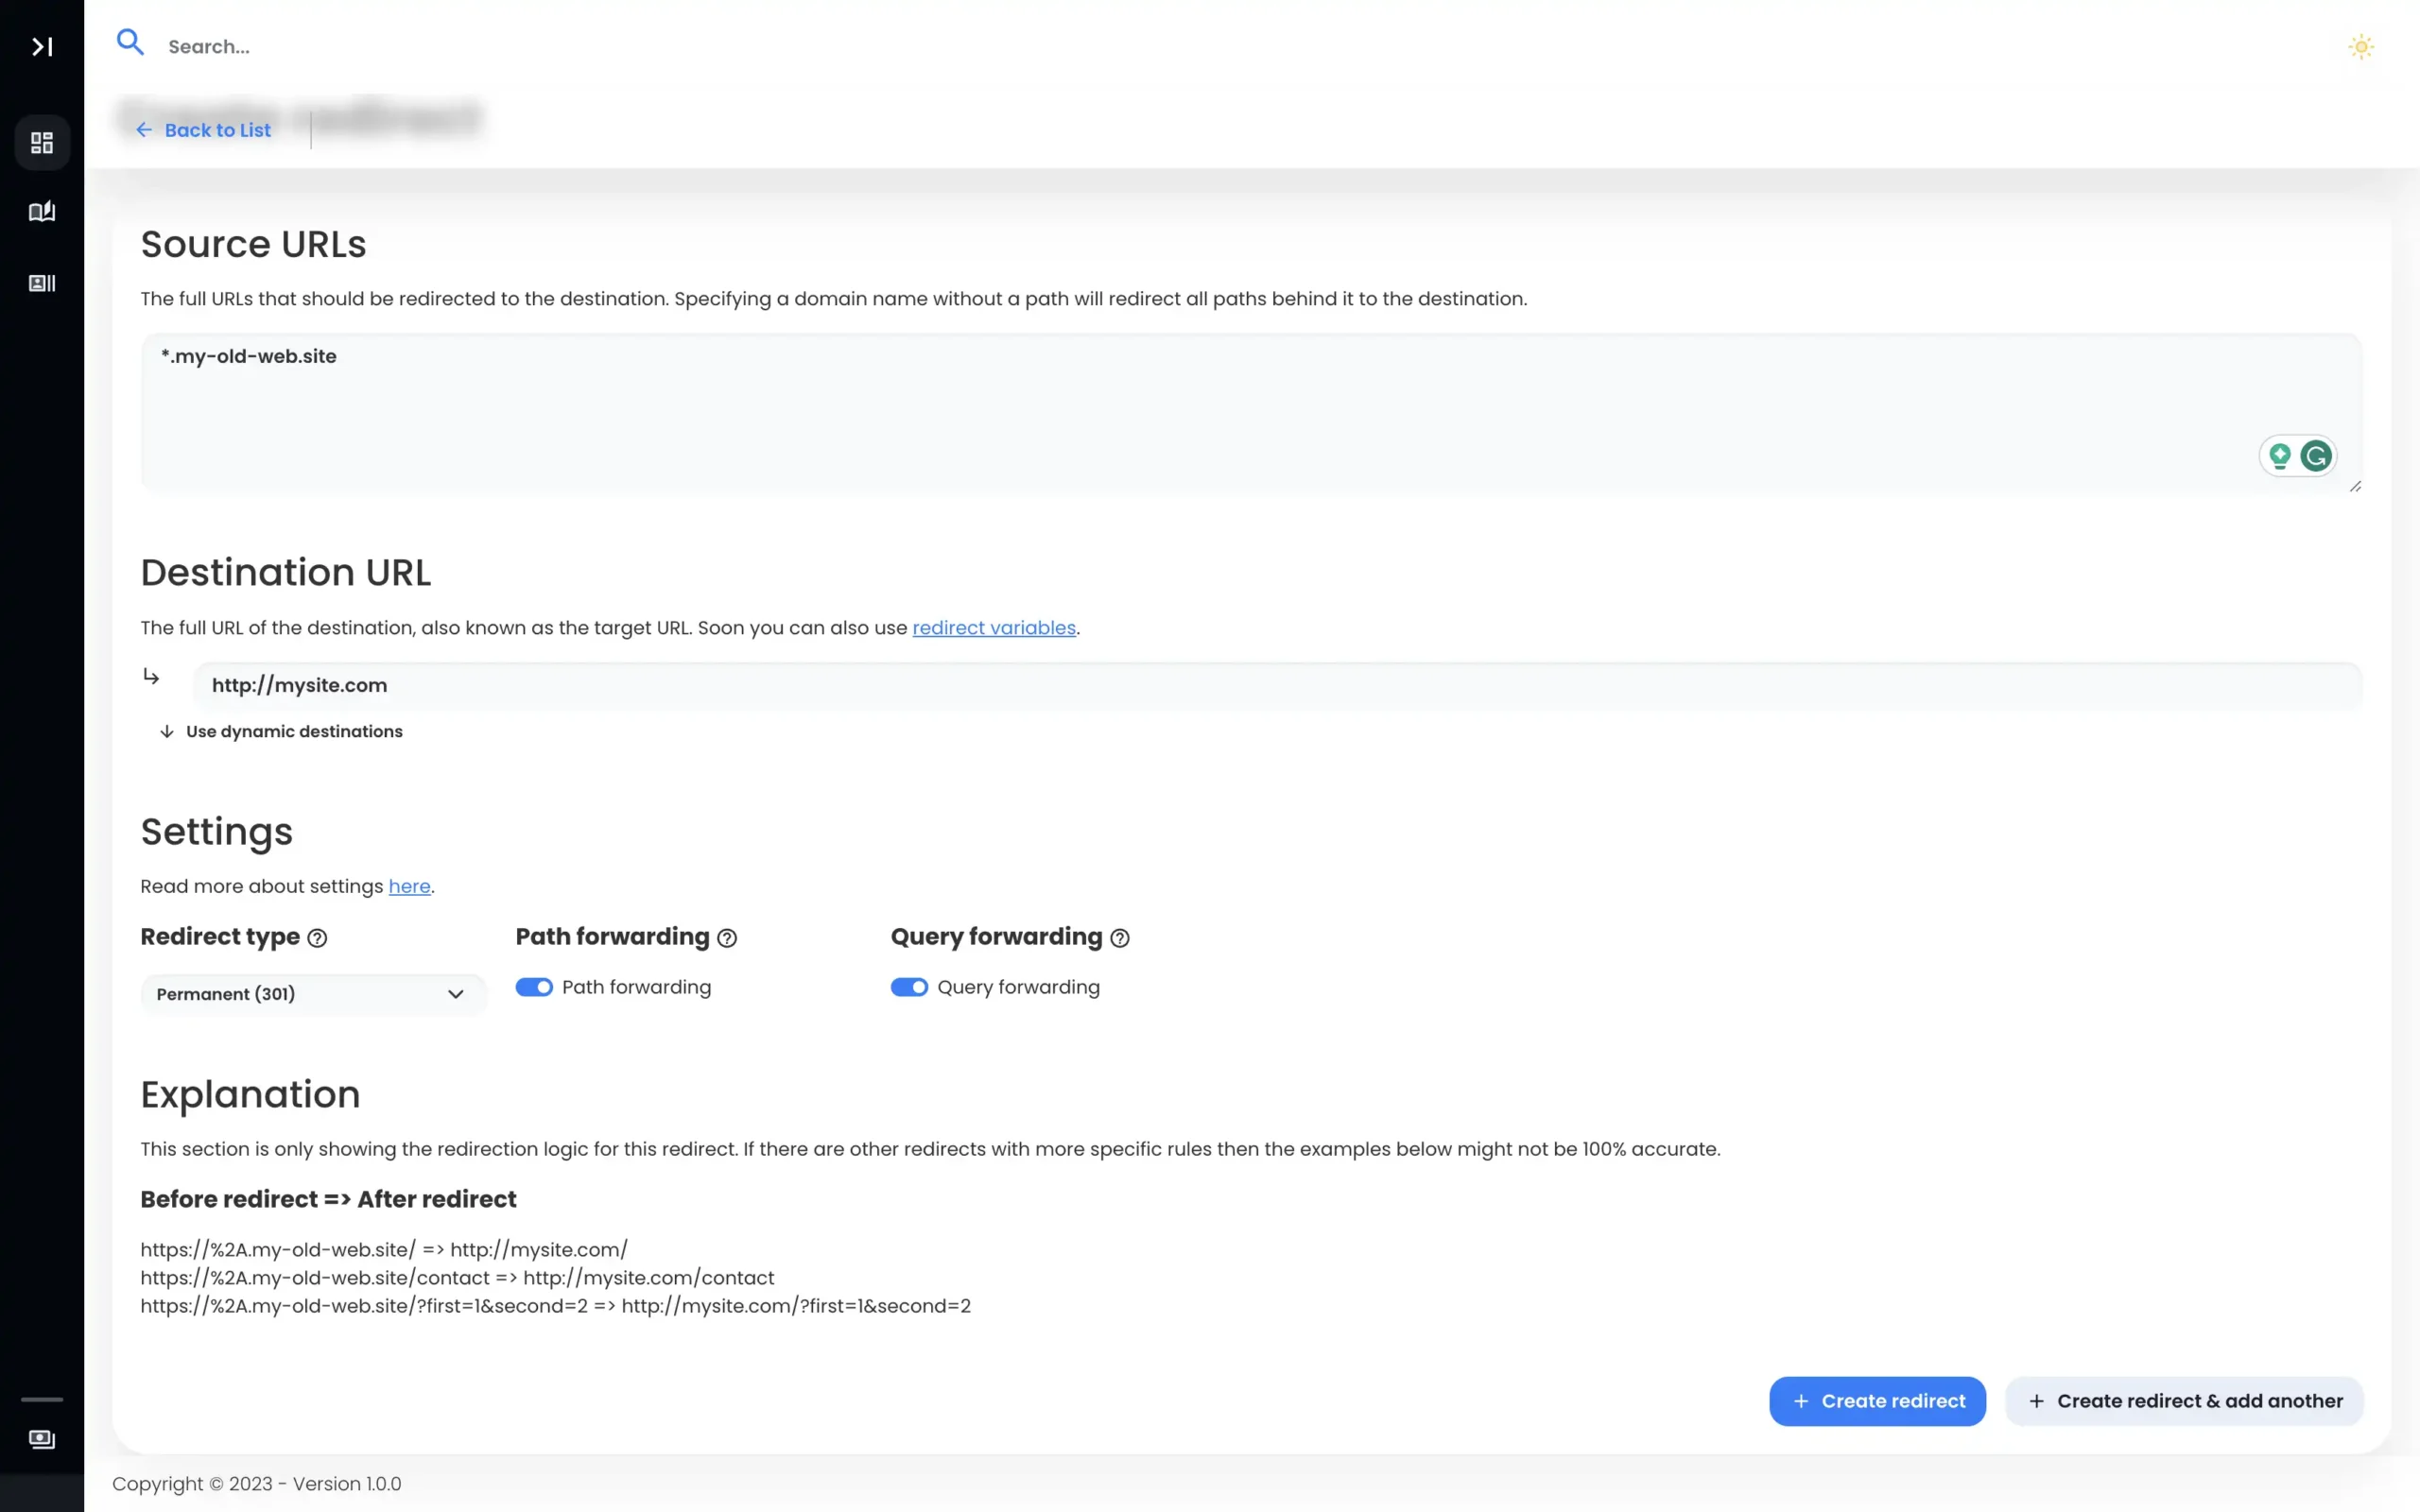
Task: Click the search magnifier icon
Action: click(130, 45)
